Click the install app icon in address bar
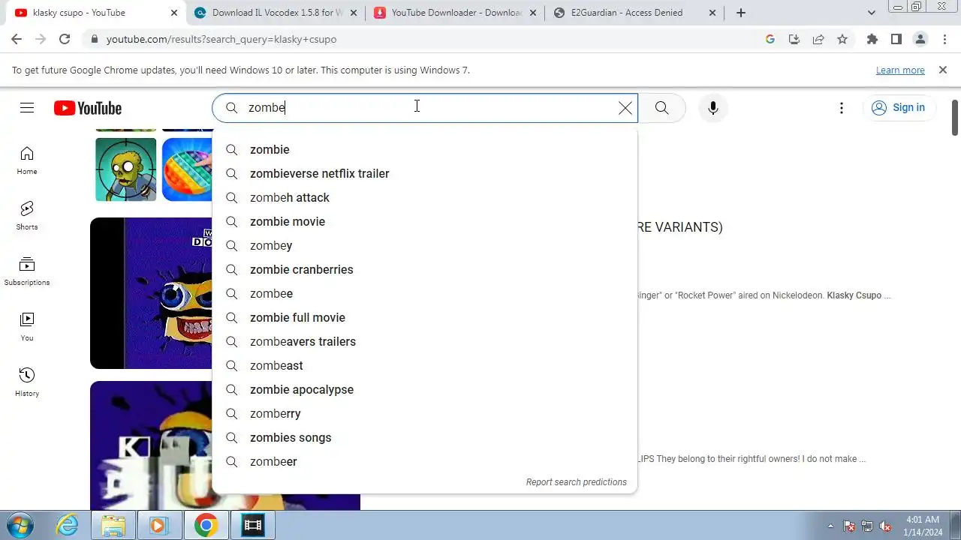 tap(794, 39)
